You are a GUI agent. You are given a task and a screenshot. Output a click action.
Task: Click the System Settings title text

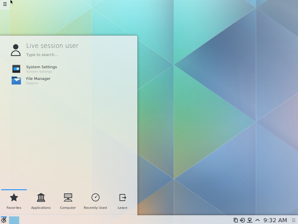pos(41,67)
